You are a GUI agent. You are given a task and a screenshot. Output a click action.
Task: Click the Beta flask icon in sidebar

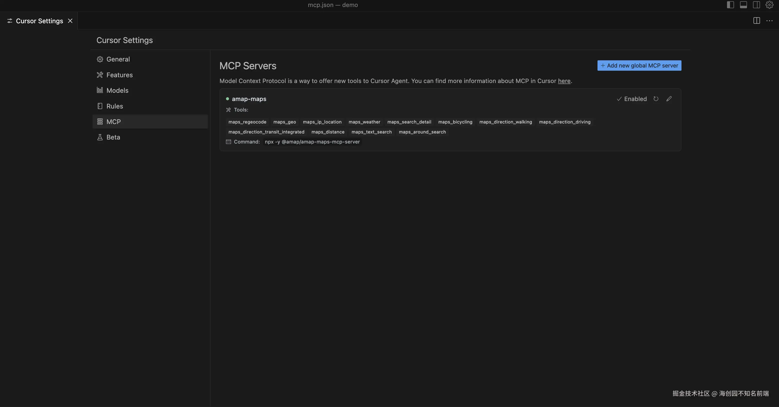(x=100, y=137)
